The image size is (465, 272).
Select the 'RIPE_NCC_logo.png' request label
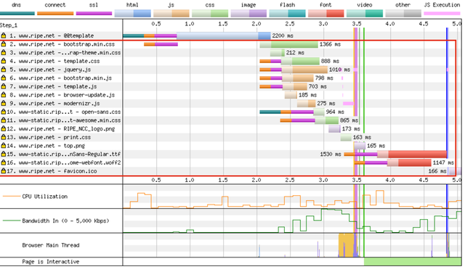(x=89, y=129)
